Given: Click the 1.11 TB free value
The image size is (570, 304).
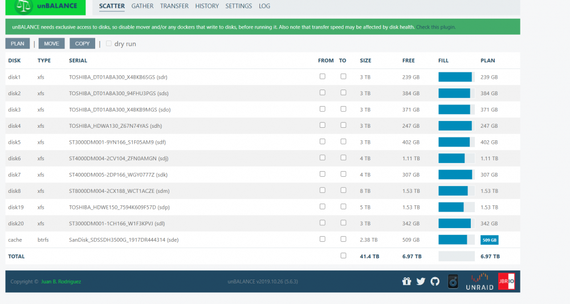Looking at the screenshot, I should pyautogui.click(x=411, y=159).
